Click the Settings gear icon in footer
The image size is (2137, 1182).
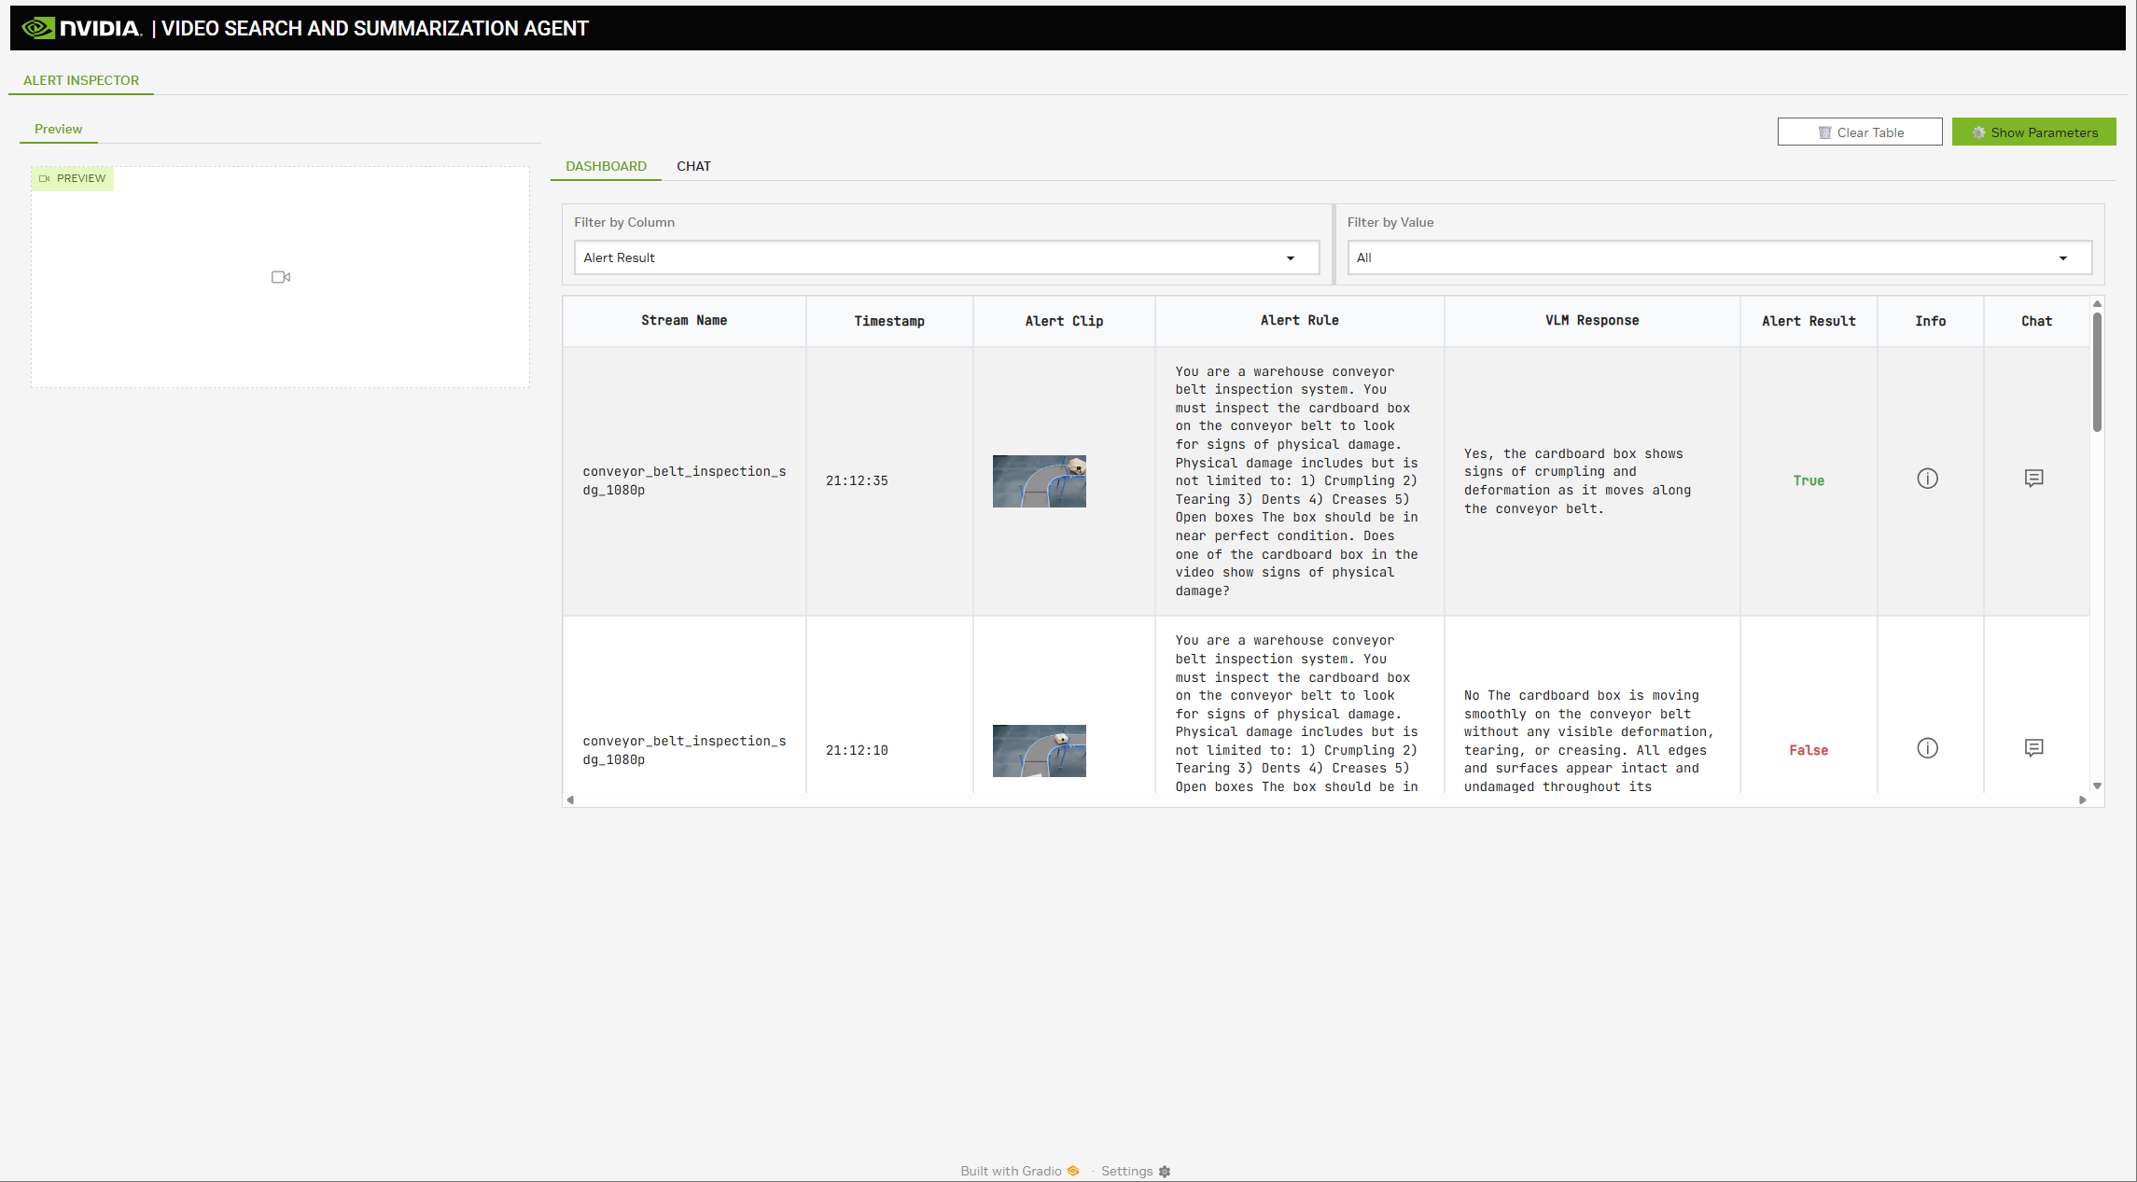coord(1165,1172)
